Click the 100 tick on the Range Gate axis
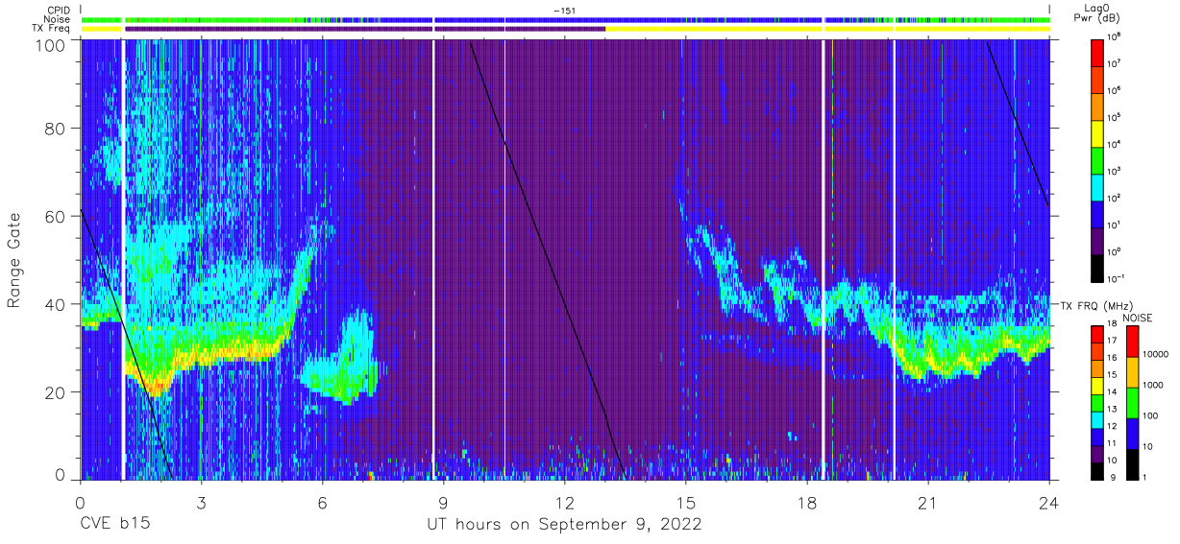 [50, 44]
